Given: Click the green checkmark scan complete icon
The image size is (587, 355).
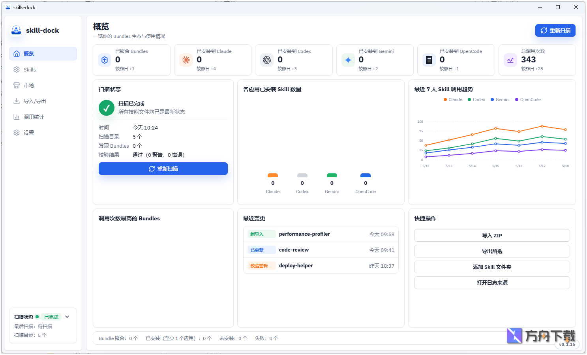Looking at the screenshot, I should pos(107,108).
